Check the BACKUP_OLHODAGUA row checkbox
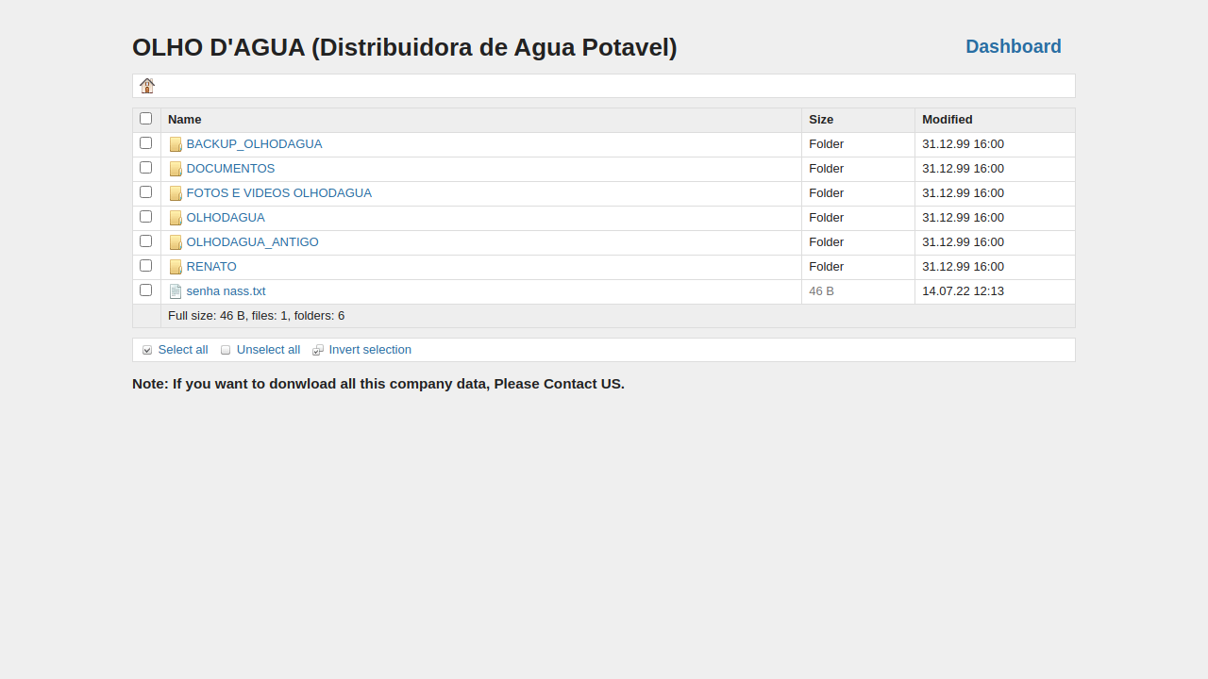 tap(145, 143)
